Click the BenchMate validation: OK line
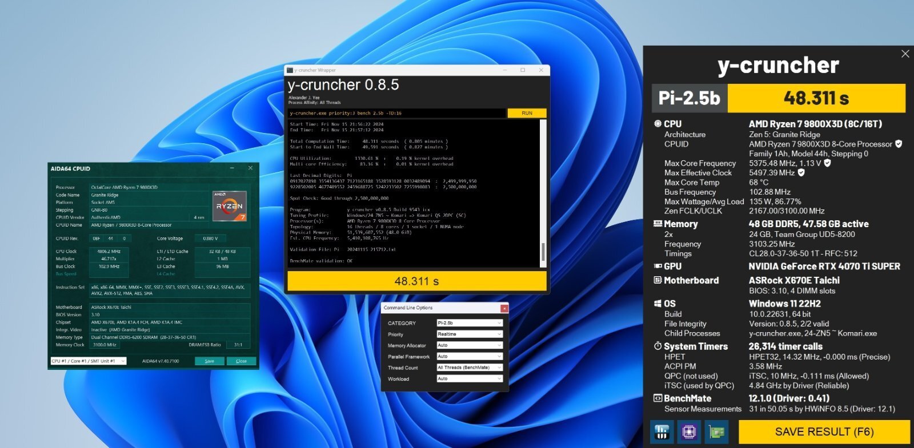914x448 pixels. click(x=321, y=261)
